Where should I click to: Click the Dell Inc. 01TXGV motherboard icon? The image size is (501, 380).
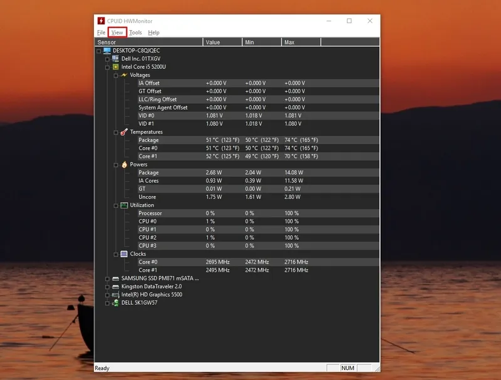115,58
